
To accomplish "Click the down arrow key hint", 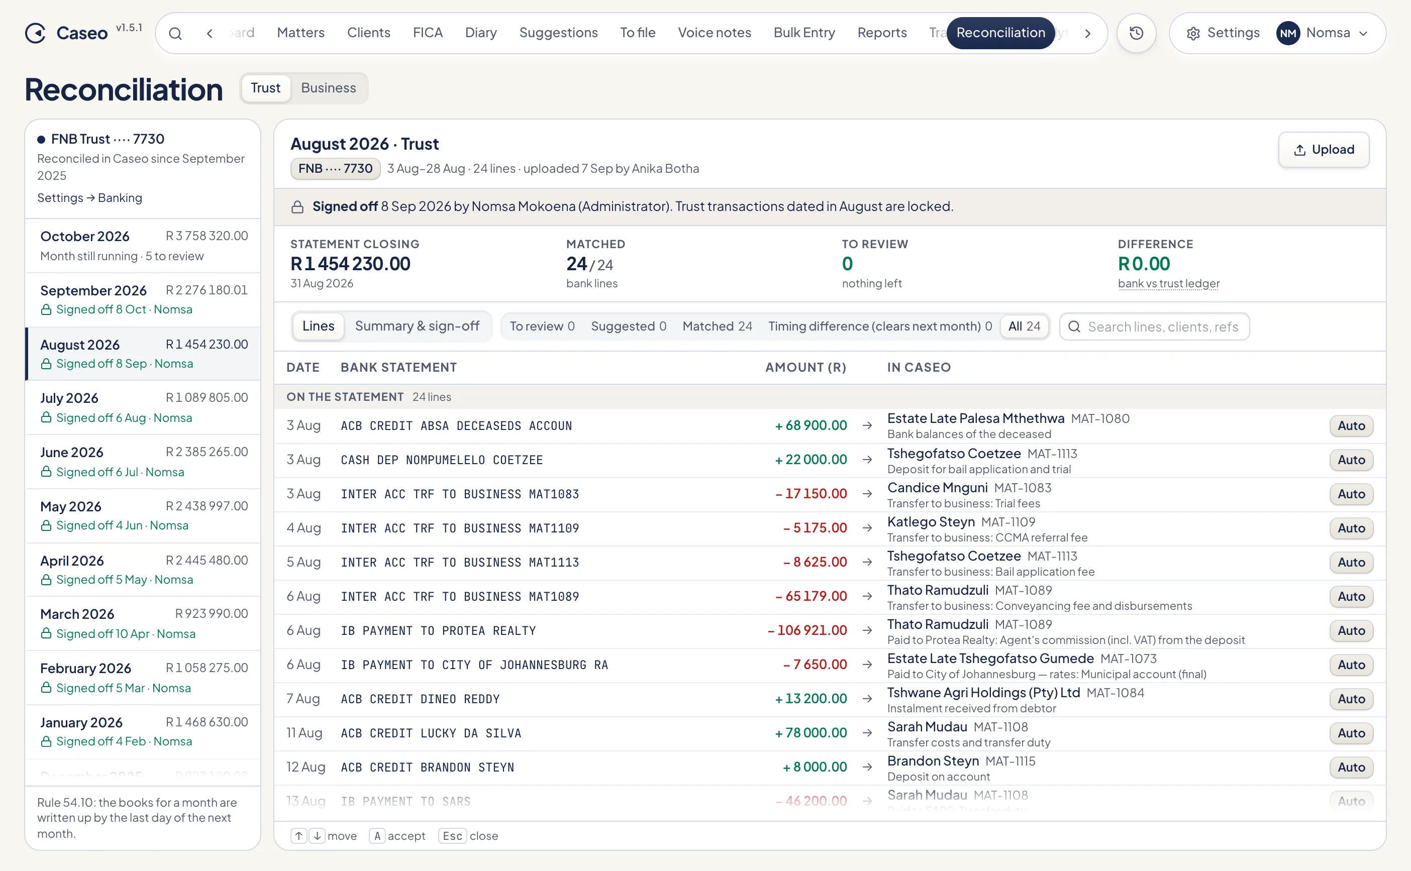I will pos(317,836).
